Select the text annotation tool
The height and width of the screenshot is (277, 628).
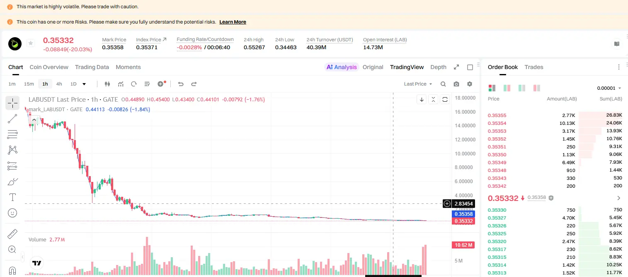[x=12, y=197]
